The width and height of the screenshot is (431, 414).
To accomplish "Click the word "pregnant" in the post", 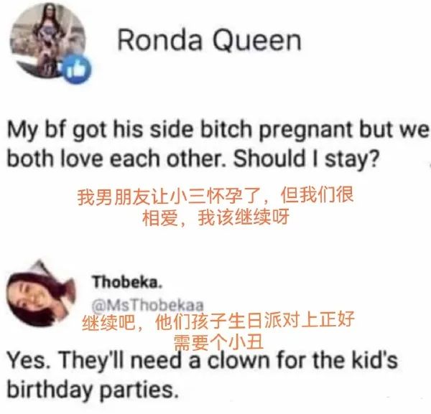I will (305, 131).
